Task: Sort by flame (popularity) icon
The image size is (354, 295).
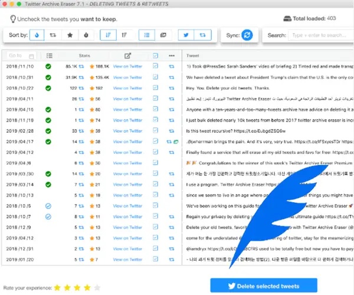Action: (x=37, y=35)
